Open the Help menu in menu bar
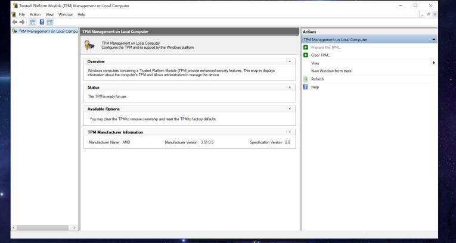 pyautogui.click(x=82, y=14)
